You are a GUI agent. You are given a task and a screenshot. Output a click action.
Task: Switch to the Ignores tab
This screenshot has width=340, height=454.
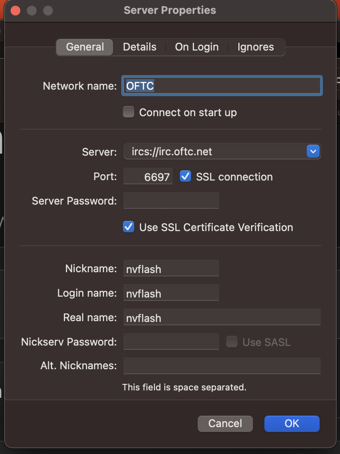point(256,47)
